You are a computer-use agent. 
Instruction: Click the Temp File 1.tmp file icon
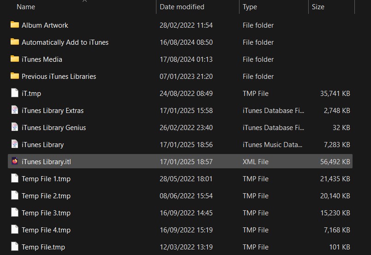click(x=15, y=178)
